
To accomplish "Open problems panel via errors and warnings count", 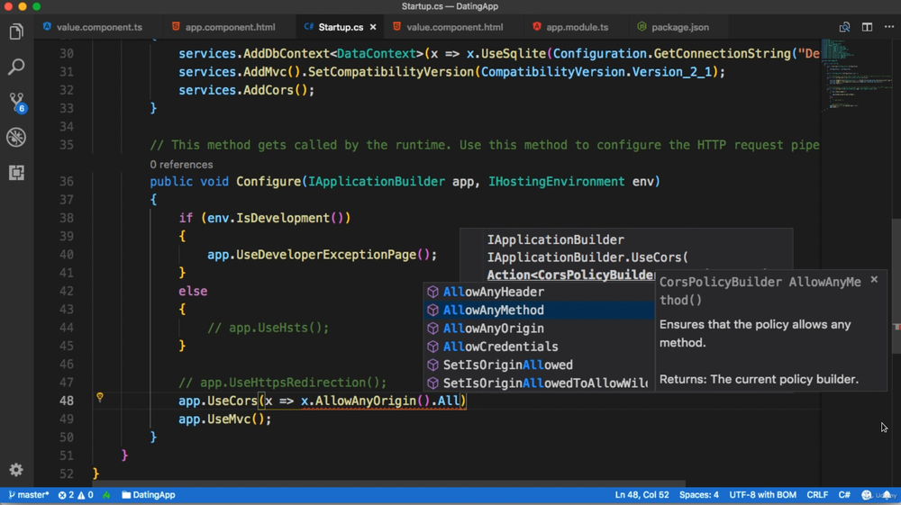I will tap(76, 495).
